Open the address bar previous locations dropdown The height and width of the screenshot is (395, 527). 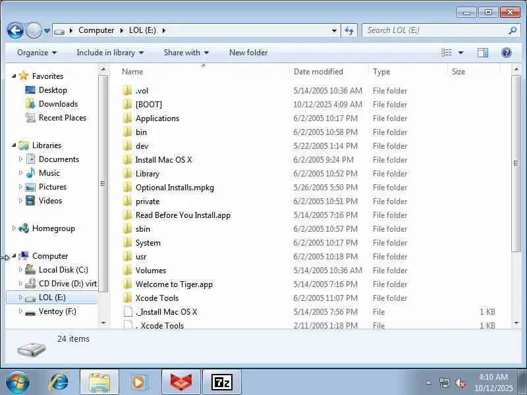(x=334, y=30)
